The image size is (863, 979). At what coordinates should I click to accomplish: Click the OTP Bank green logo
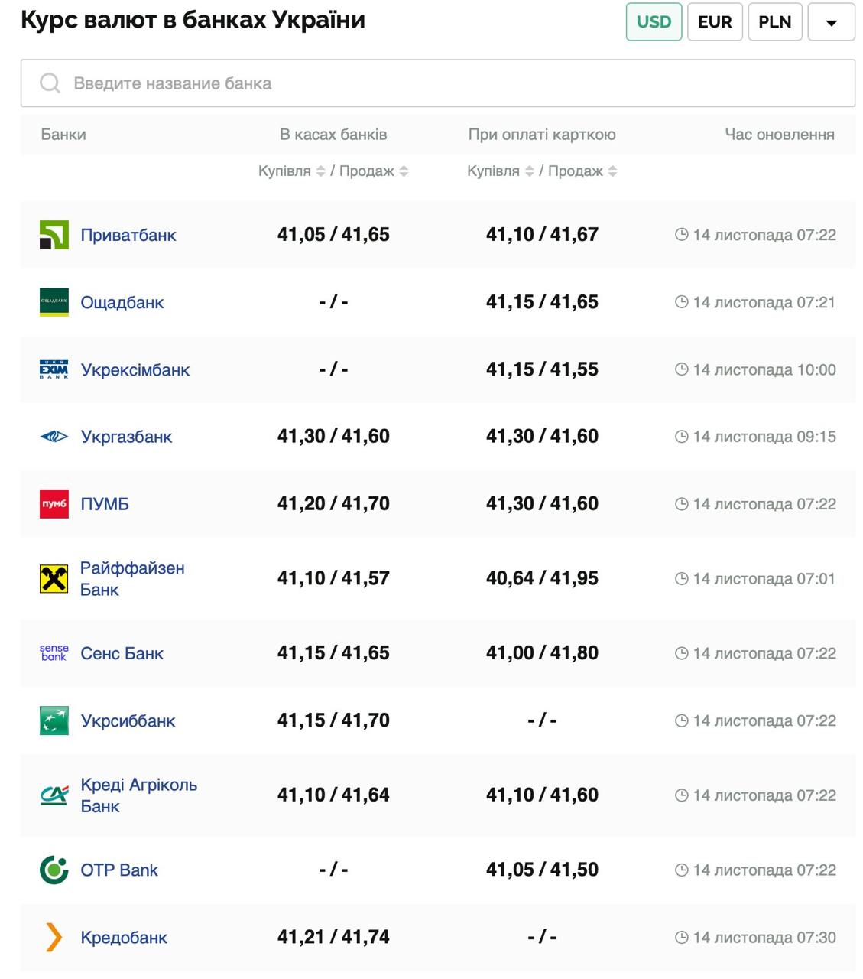[54, 870]
